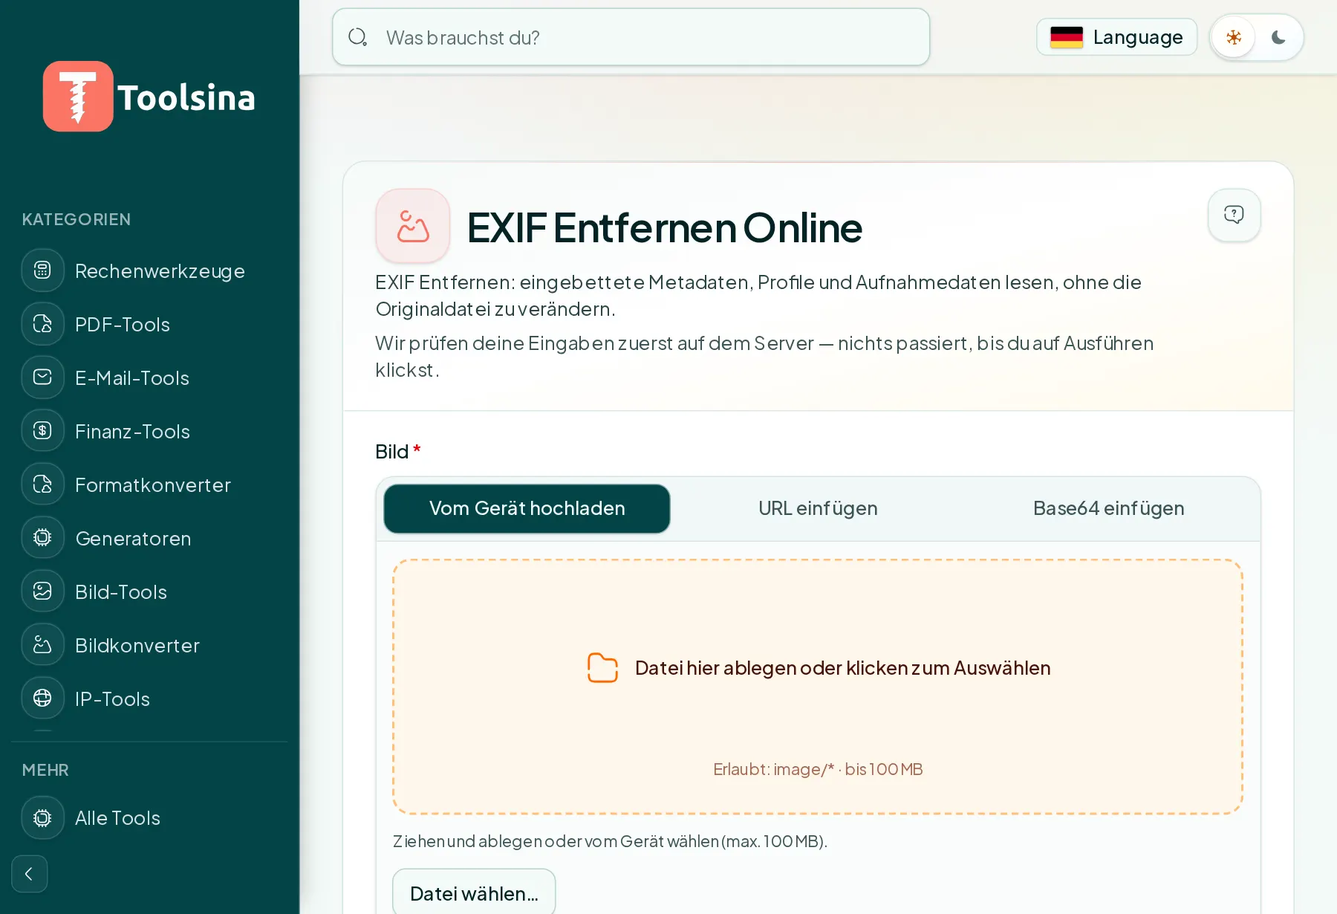Click the Toolsina logo icon
This screenshot has width=1337, height=914.
[x=78, y=97]
